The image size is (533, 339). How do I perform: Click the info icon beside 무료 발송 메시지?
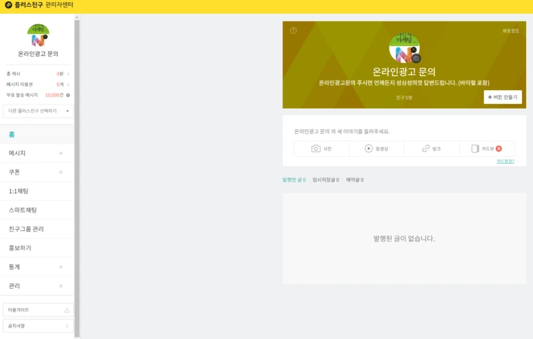[68, 96]
